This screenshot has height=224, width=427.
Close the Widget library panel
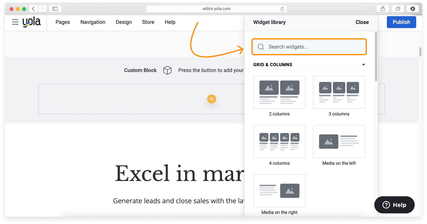point(362,22)
